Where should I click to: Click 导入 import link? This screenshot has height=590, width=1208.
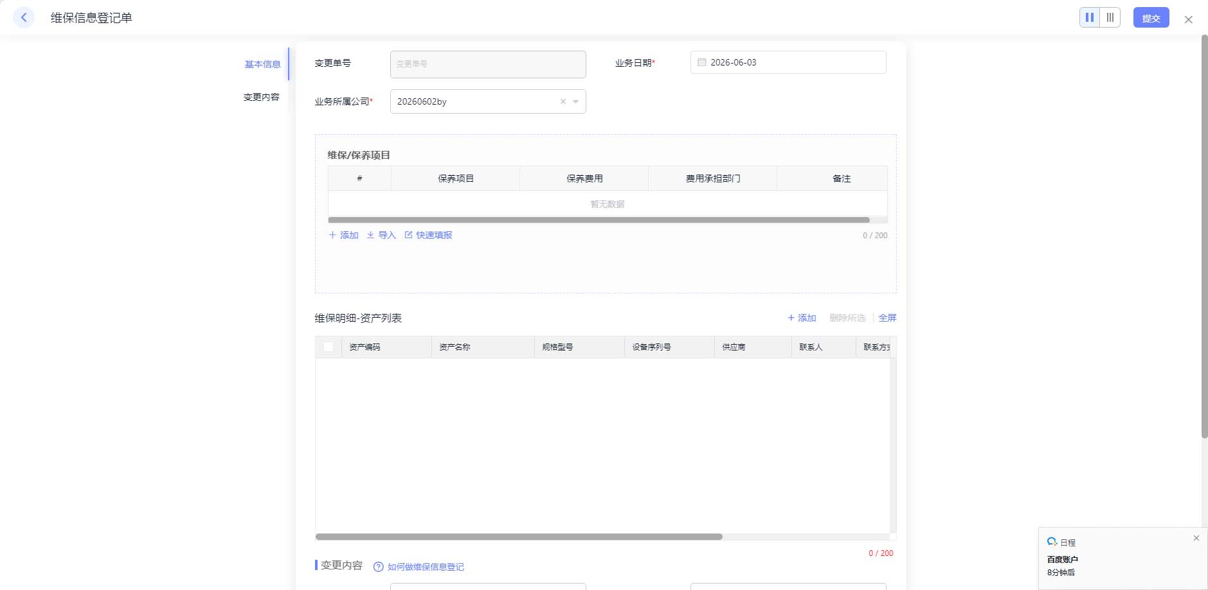pyautogui.click(x=381, y=235)
